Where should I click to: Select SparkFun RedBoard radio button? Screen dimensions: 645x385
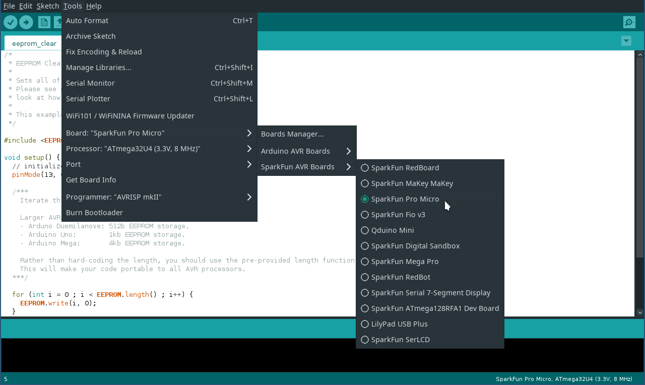pyautogui.click(x=365, y=168)
